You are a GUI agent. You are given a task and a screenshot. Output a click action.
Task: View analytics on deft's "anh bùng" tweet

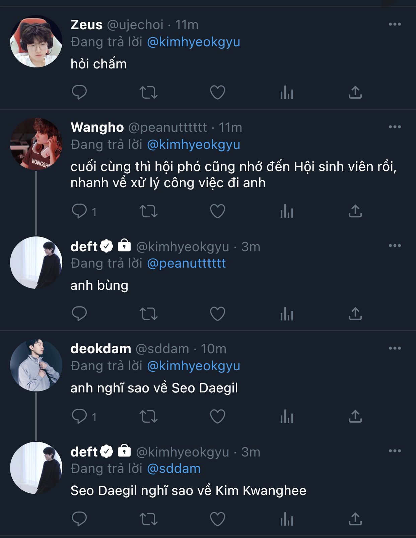286,314
